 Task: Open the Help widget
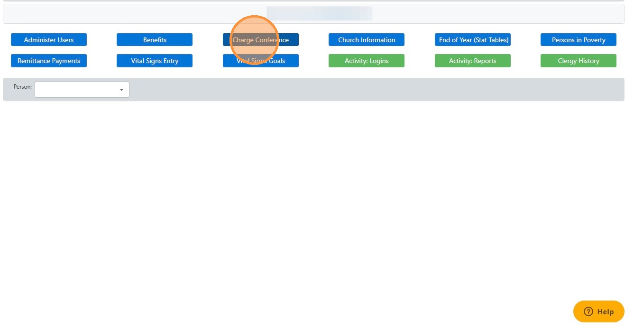click(x=599, y=311)
